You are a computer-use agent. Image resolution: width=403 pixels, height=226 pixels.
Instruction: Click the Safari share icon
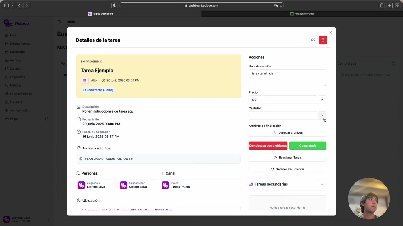pos(382,5)
